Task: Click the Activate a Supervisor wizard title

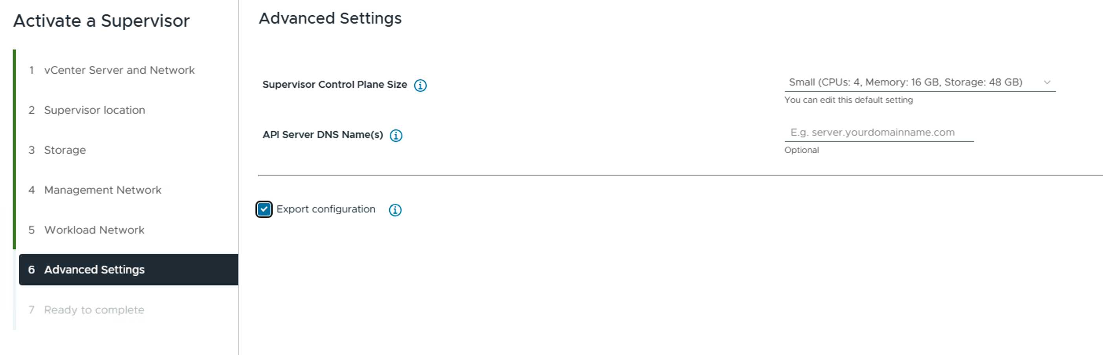Action: pos(101,21)
